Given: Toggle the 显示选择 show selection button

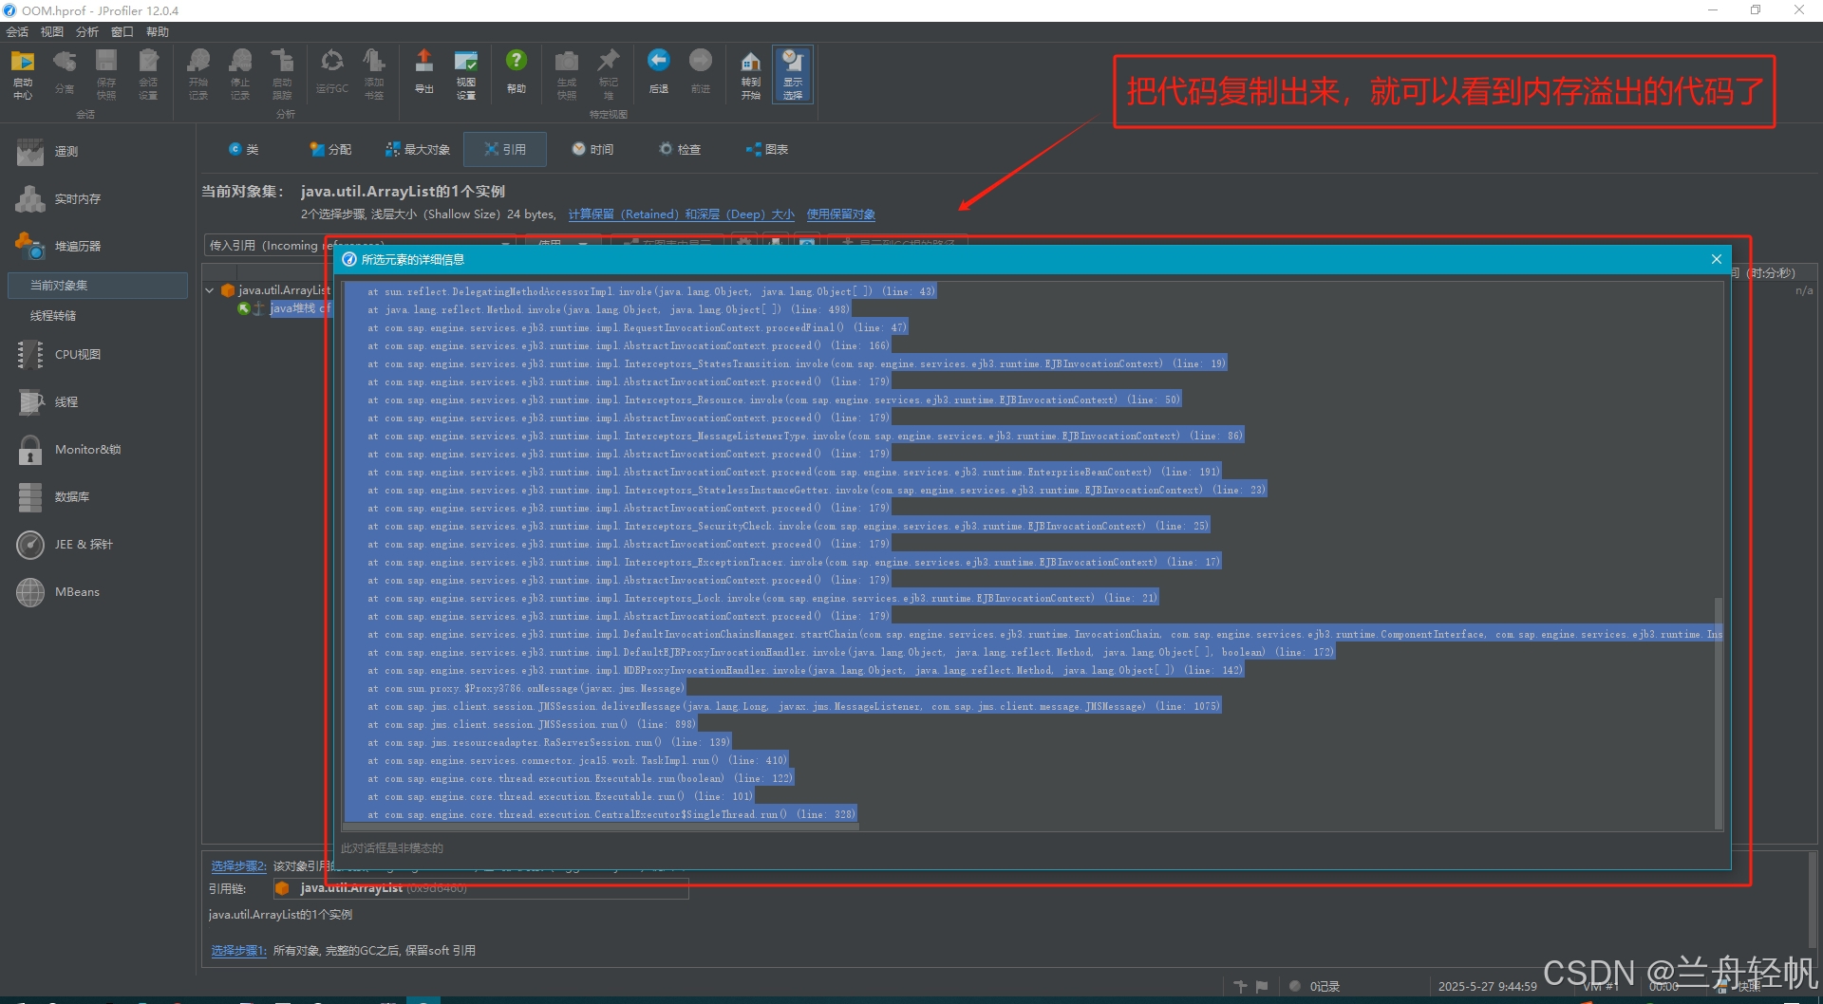Looking at the screenshot, I should [x=793, y=74].
